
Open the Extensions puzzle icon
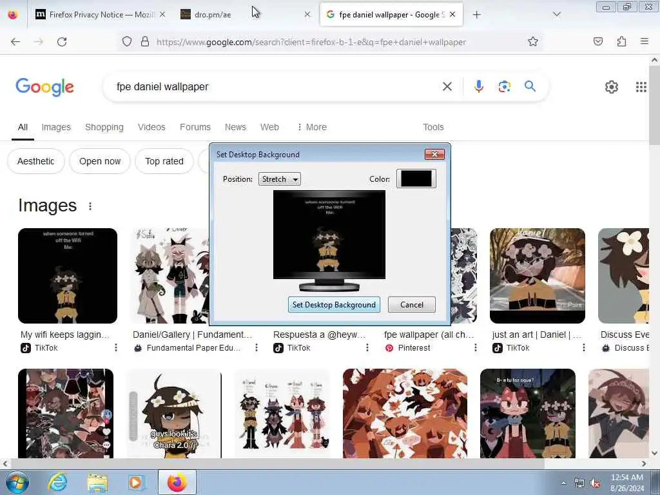621,42
